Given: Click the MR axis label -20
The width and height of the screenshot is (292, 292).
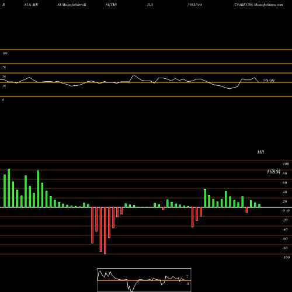Looking at the screenshot, I should pos(285,220).
